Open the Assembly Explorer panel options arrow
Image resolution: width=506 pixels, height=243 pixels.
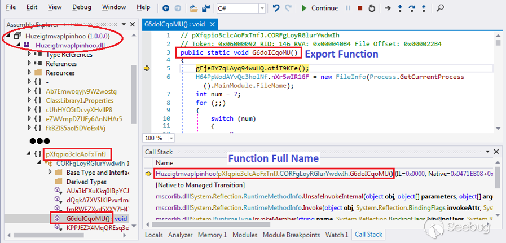tap(124, 25)
